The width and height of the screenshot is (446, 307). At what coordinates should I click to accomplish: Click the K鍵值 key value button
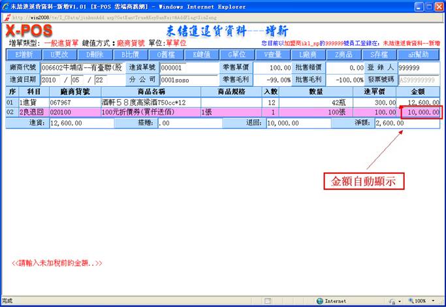201,54
